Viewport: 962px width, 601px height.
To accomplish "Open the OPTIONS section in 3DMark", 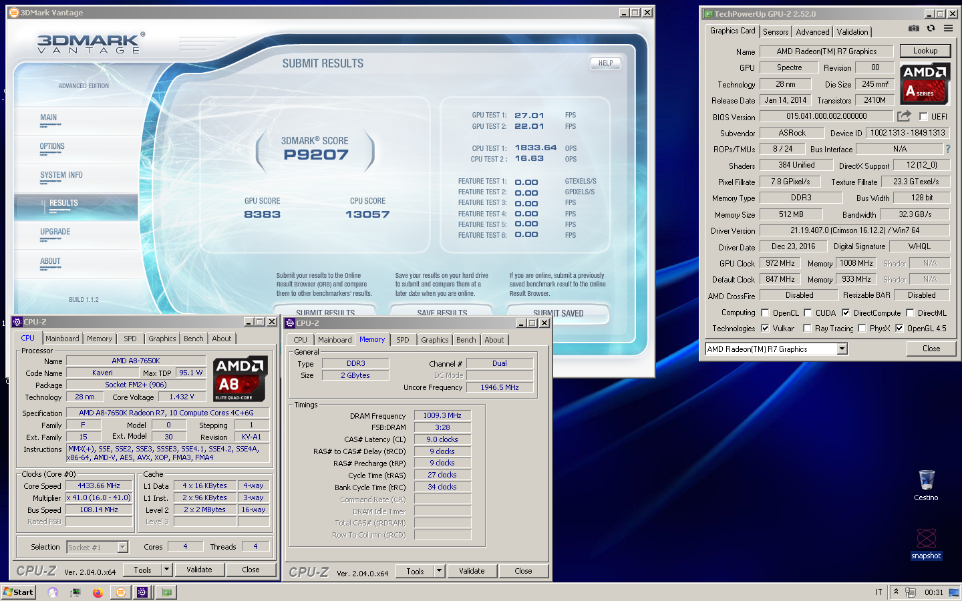I will tap(52, 146).
